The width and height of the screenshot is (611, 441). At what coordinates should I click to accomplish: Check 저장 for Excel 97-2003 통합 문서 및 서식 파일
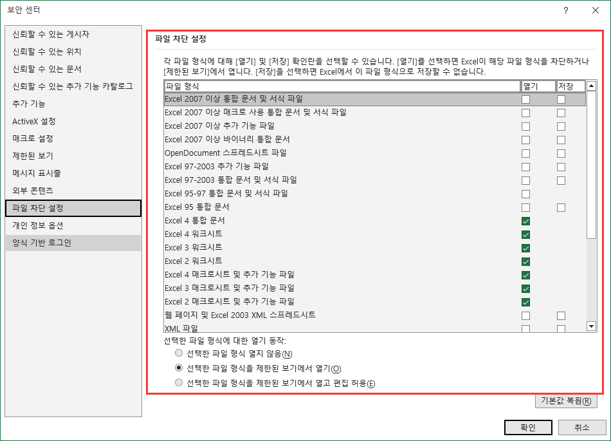click(x=560, y=180)
